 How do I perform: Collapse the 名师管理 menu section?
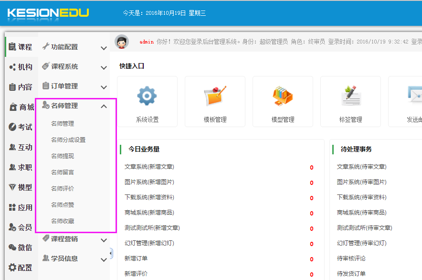pos(74,106)
